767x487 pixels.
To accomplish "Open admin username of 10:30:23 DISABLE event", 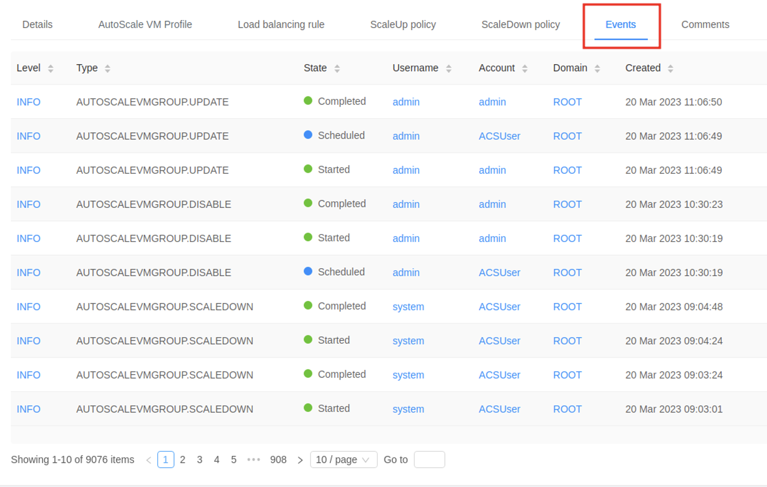I will (x=406, y=205).
